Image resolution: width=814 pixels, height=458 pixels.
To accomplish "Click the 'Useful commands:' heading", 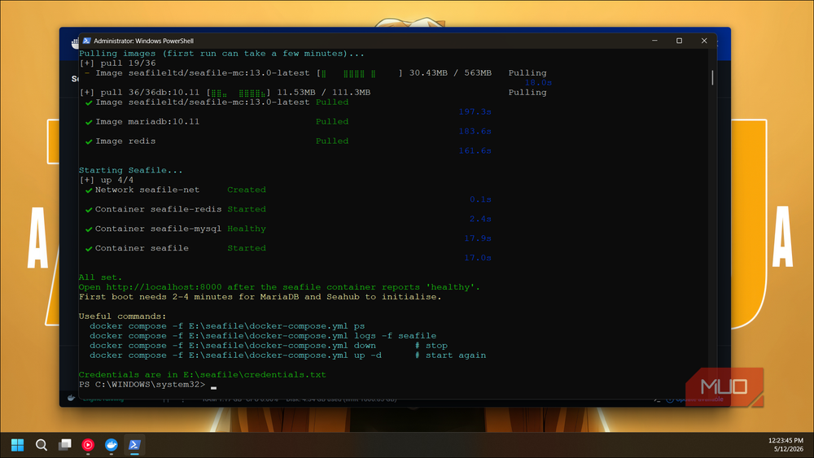I will [123, 316].
